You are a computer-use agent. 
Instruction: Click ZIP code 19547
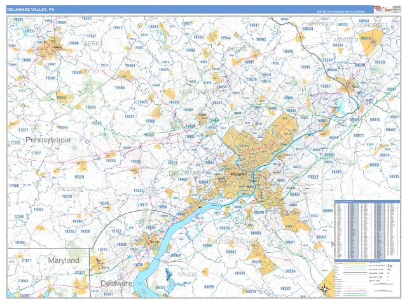pos(92,36)
